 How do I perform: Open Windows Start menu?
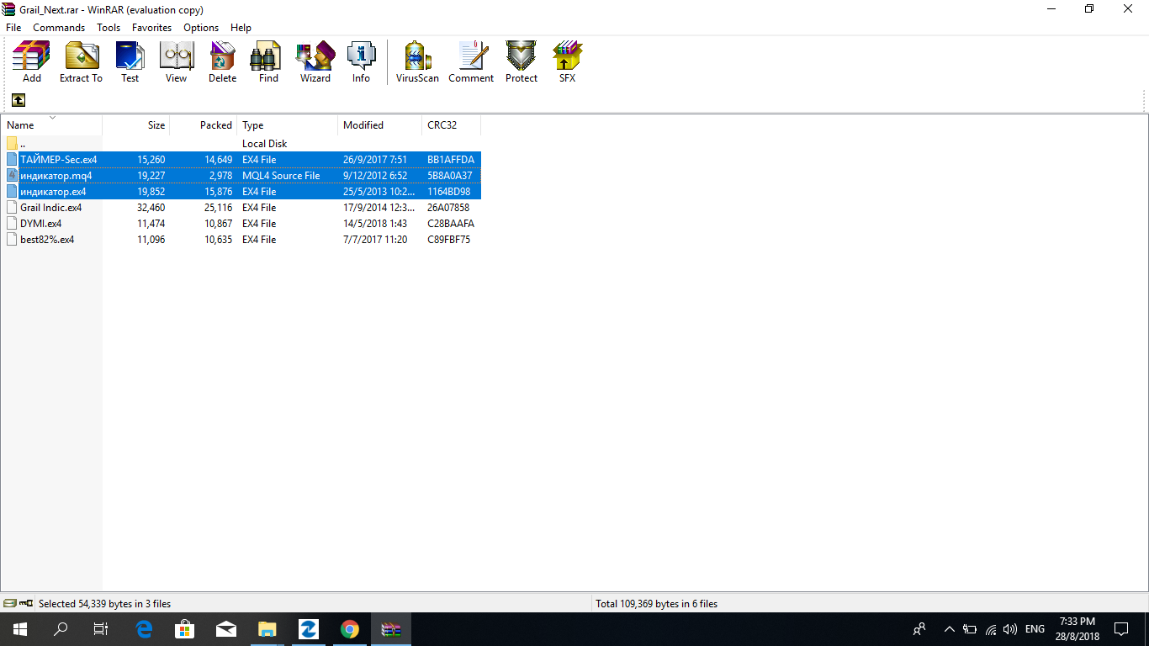[20, 629]
